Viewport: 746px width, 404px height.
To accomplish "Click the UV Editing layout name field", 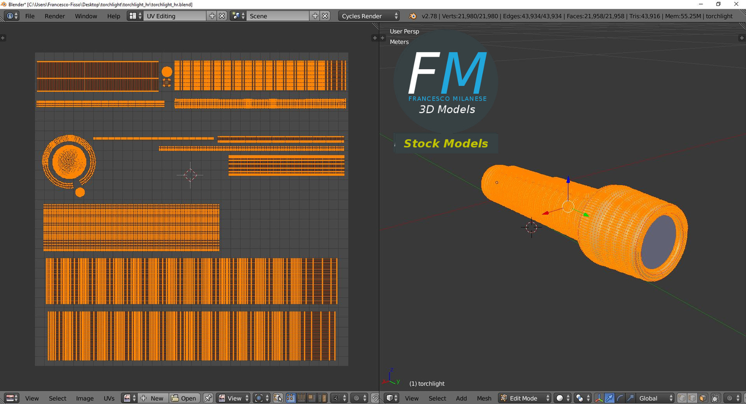I will click(175, 16).
